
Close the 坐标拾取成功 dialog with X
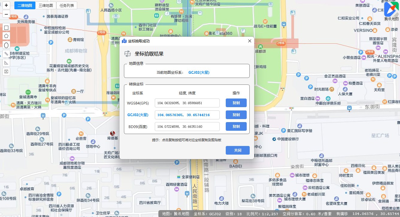click(x=250, y=41)
